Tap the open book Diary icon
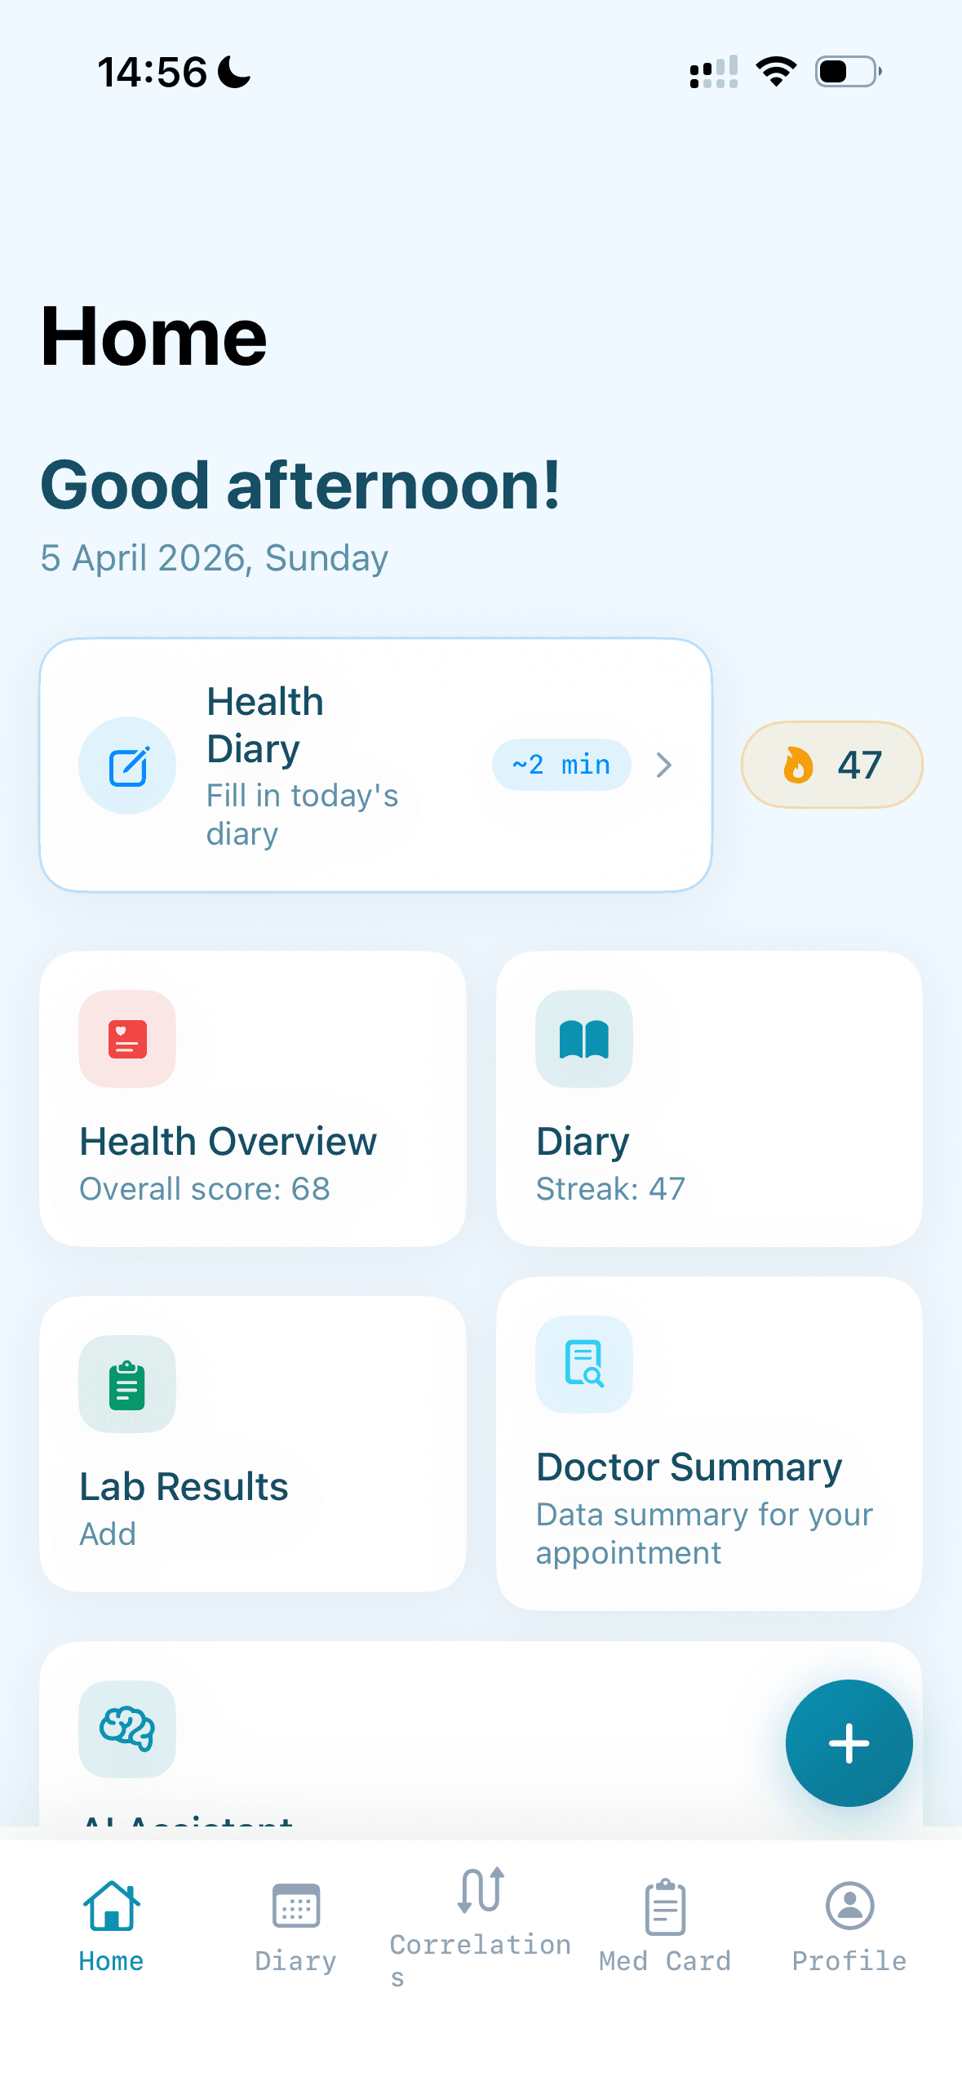This screenshot has height=2086, width=962. (x=584, y=1039)
